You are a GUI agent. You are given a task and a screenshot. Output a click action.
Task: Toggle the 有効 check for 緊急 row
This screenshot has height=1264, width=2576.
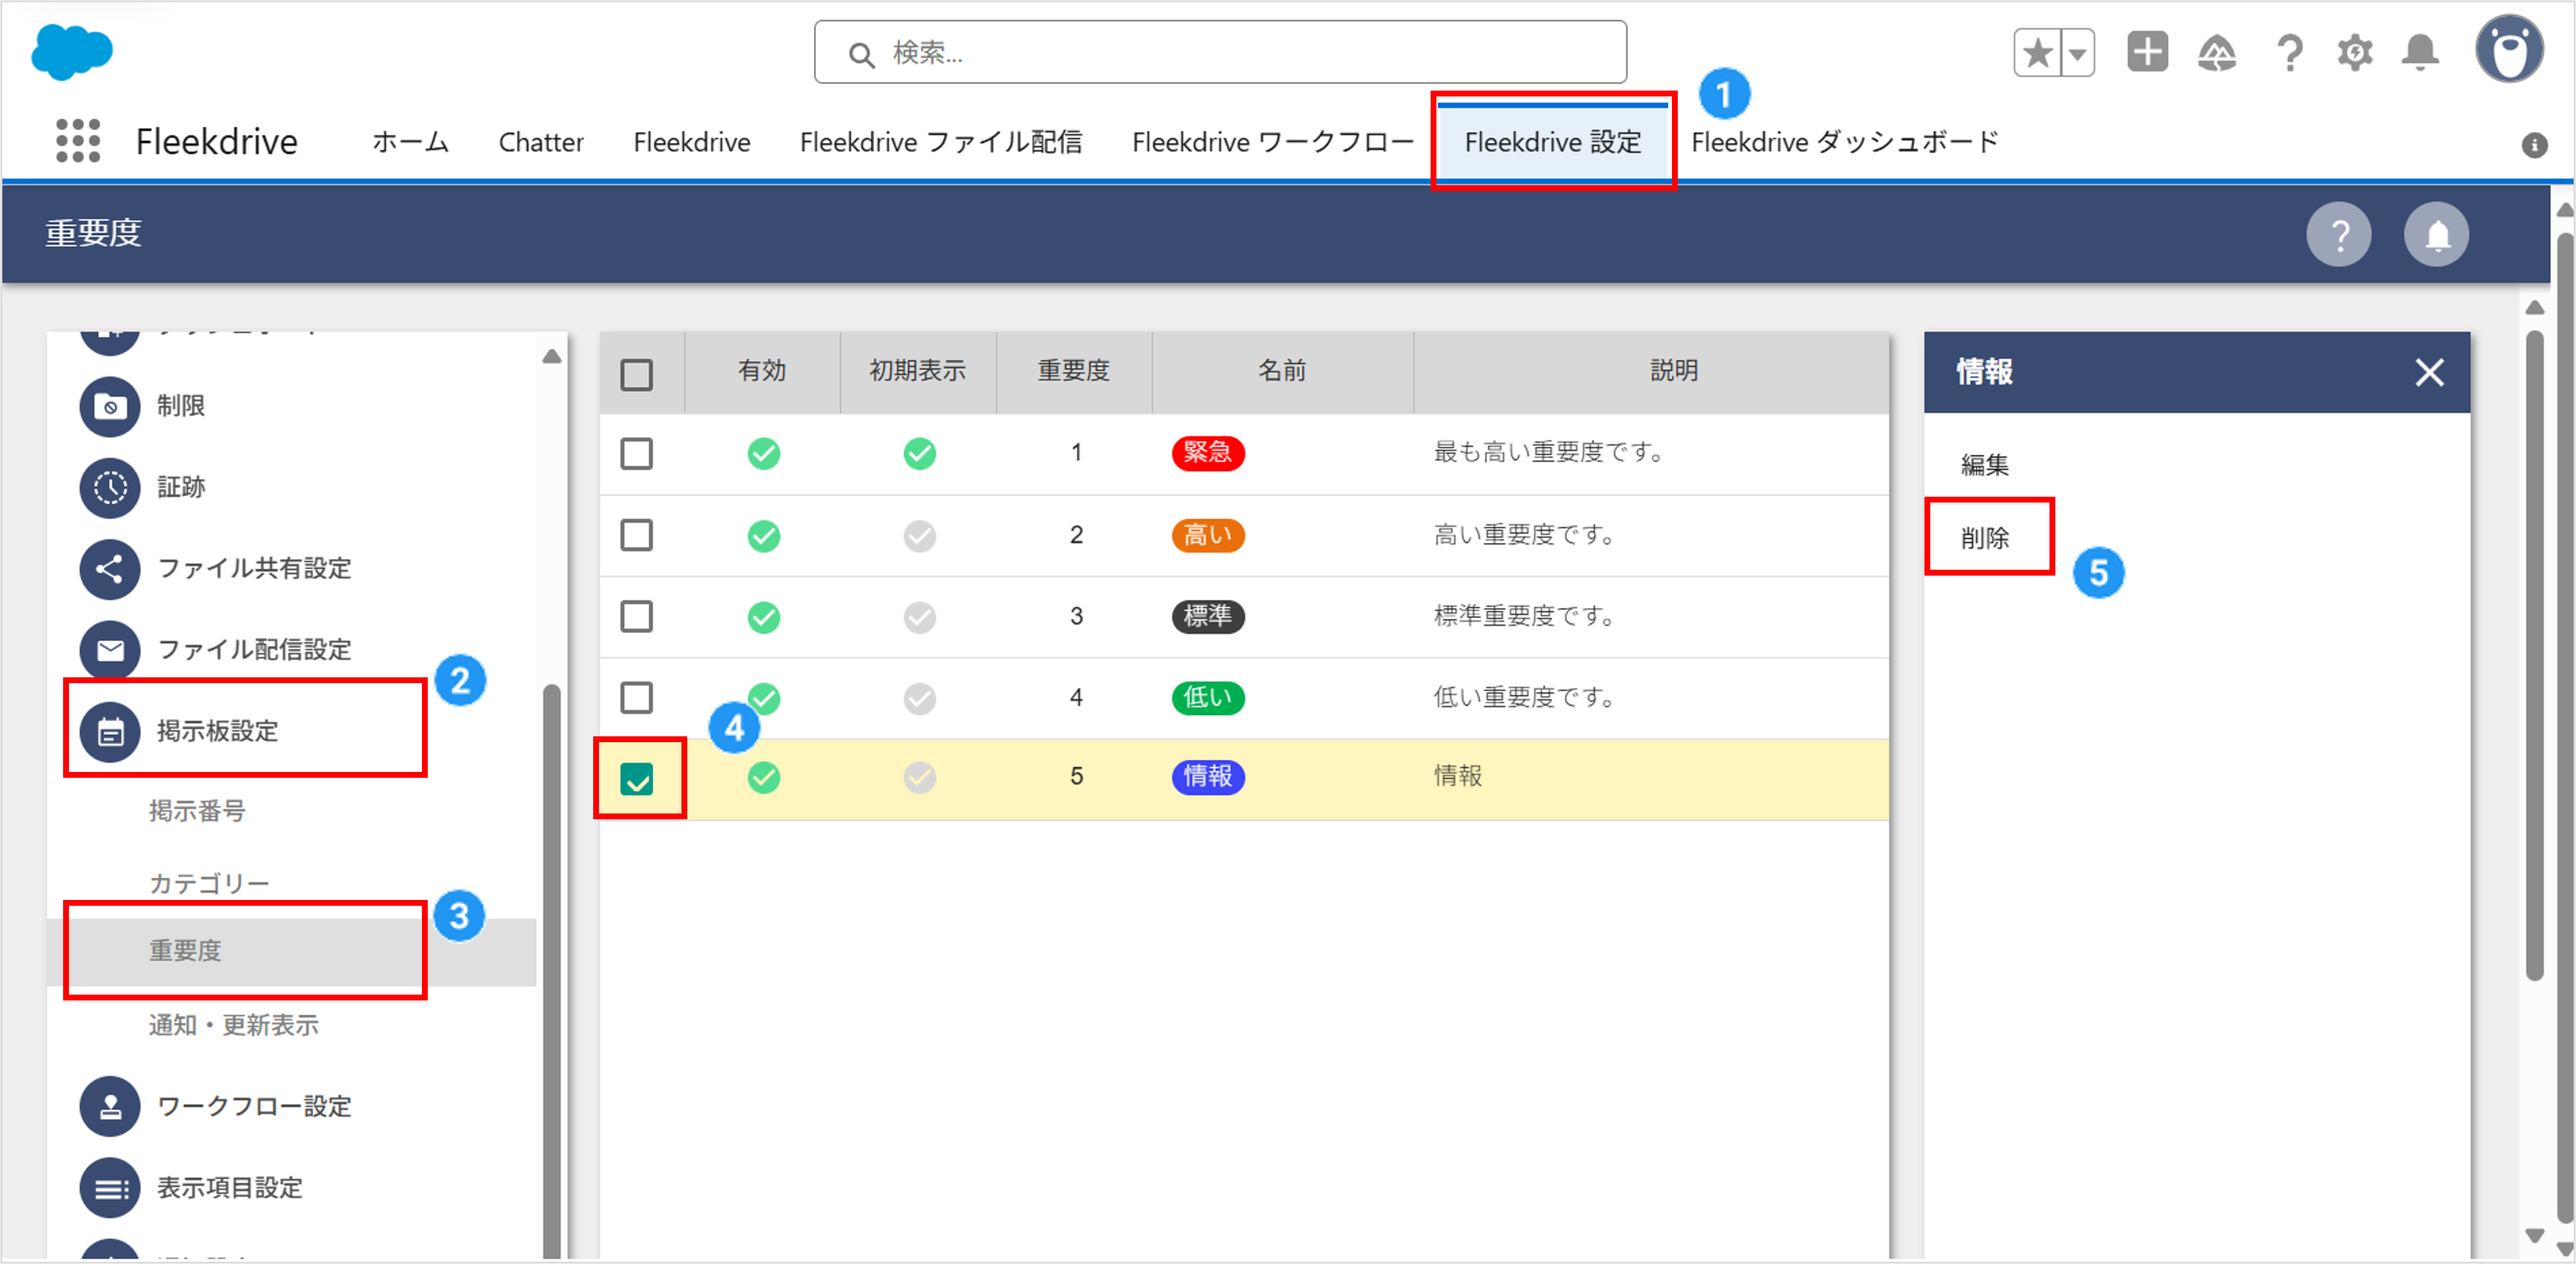click(764, 454)
